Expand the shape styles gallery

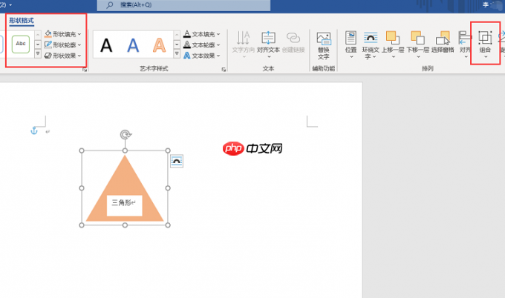coord(38,53)
